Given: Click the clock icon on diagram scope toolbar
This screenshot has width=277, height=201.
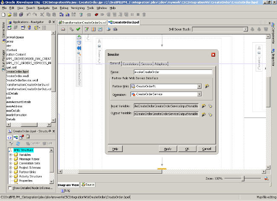Looking at the screenshot, I should pyautogui.click(x=79, y=43).
